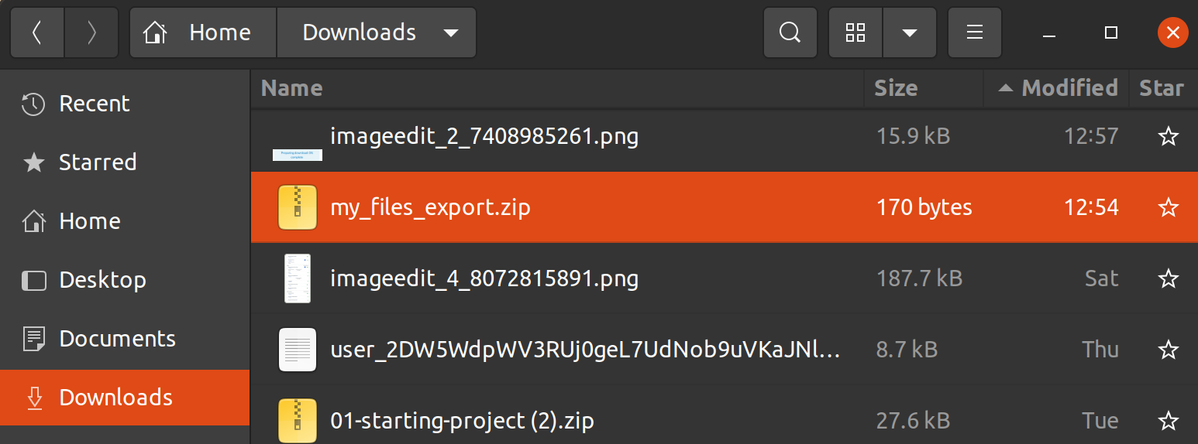Open the hamburger main menu
Image resolution: width=1198 pixels, height=444 pixels.
[975, 32]
